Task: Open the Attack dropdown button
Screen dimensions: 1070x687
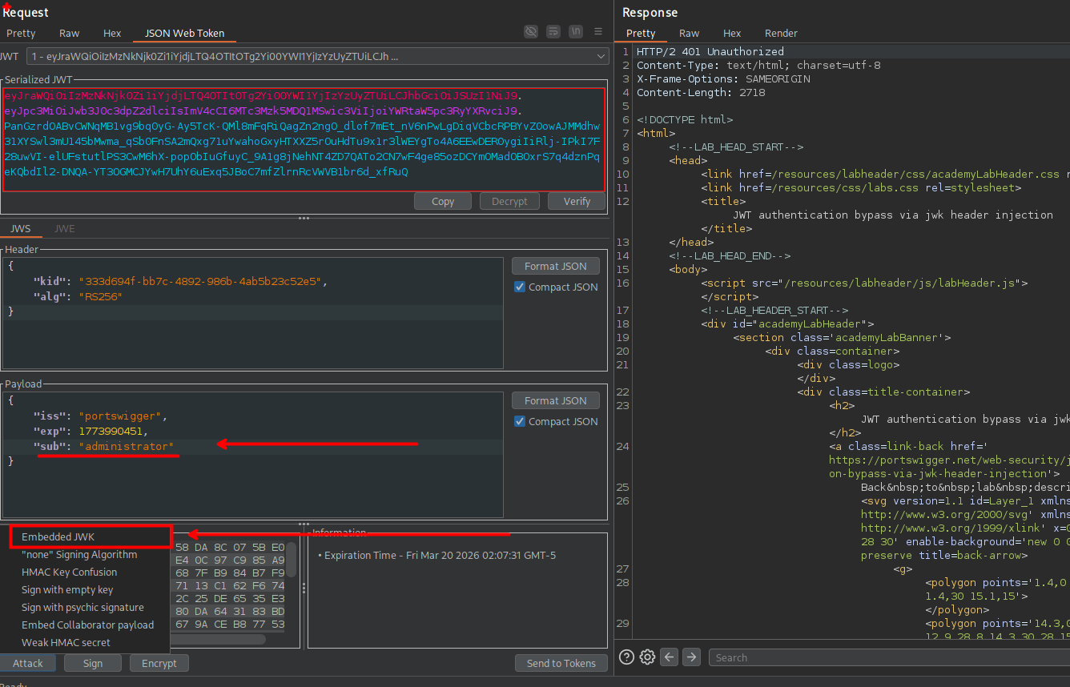Action: (28, 664)
